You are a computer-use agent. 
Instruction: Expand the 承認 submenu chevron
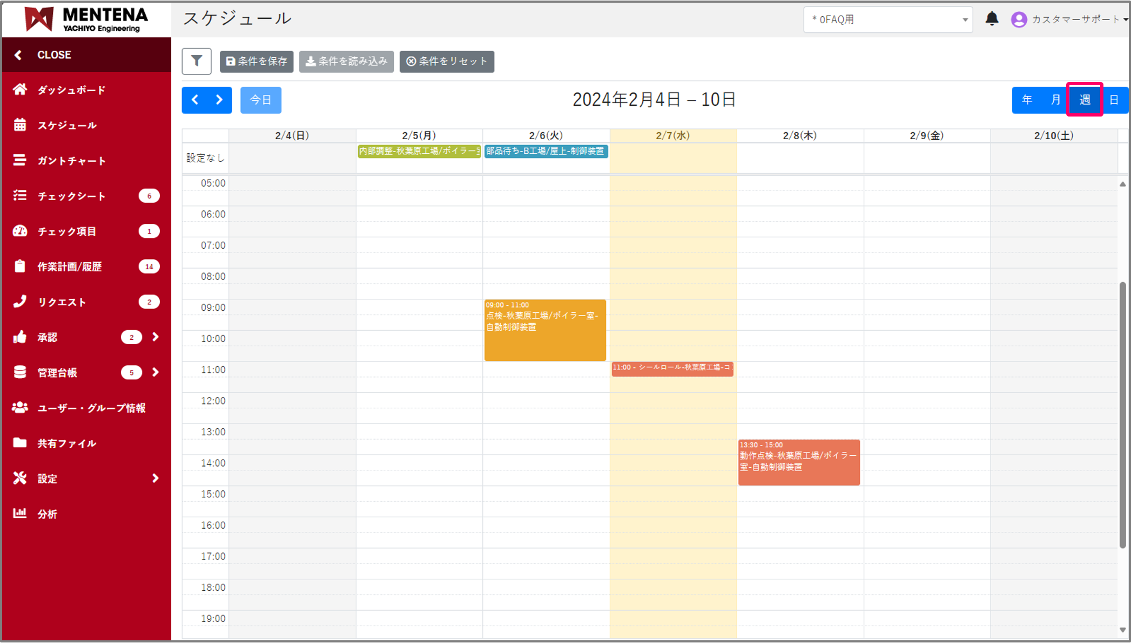[156, 337]
